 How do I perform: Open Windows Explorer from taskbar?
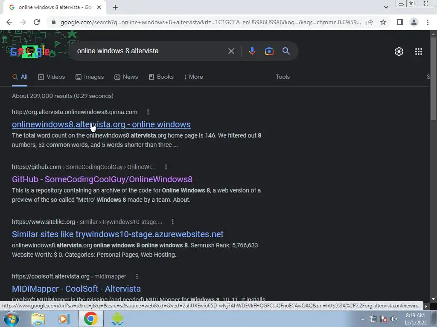point(38,318)
